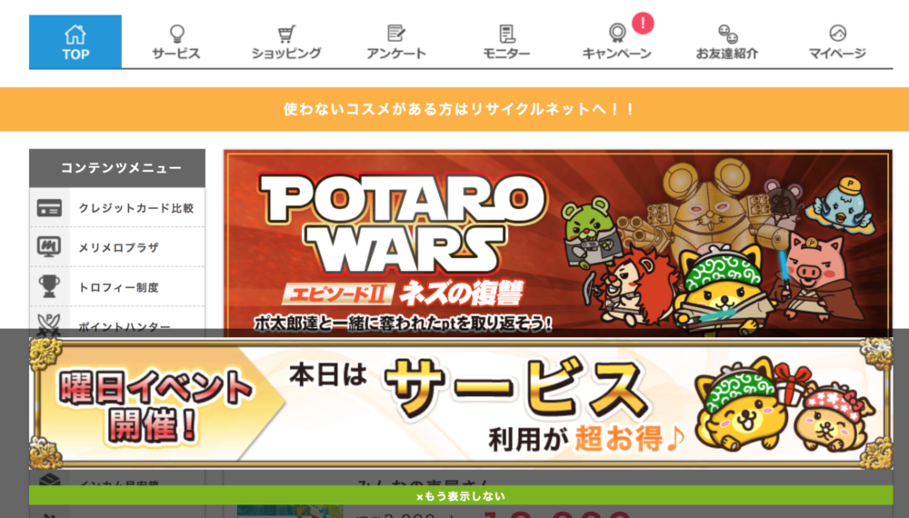Go to マイページ icon
The width and height of the screenshot is (909, 518).
click(x=837, y=33)
